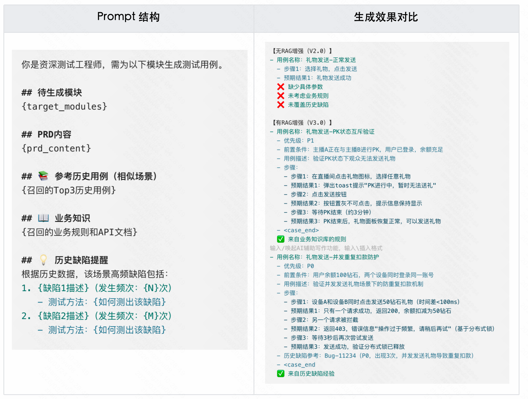
Task: Click the green check beside 来自业务知识库的规则
Action: pyautogui.click(x=281, y=239)
